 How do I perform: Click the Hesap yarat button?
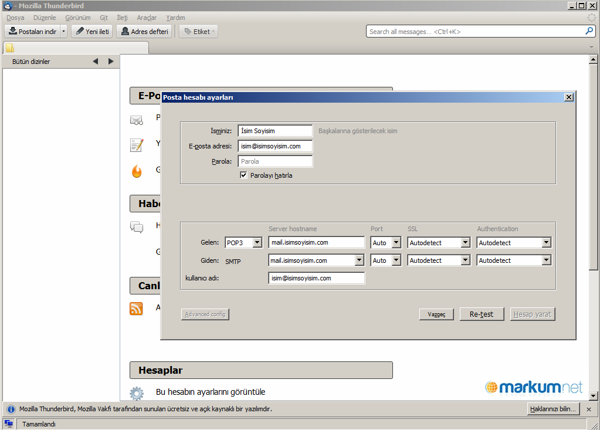coord(533,314)
